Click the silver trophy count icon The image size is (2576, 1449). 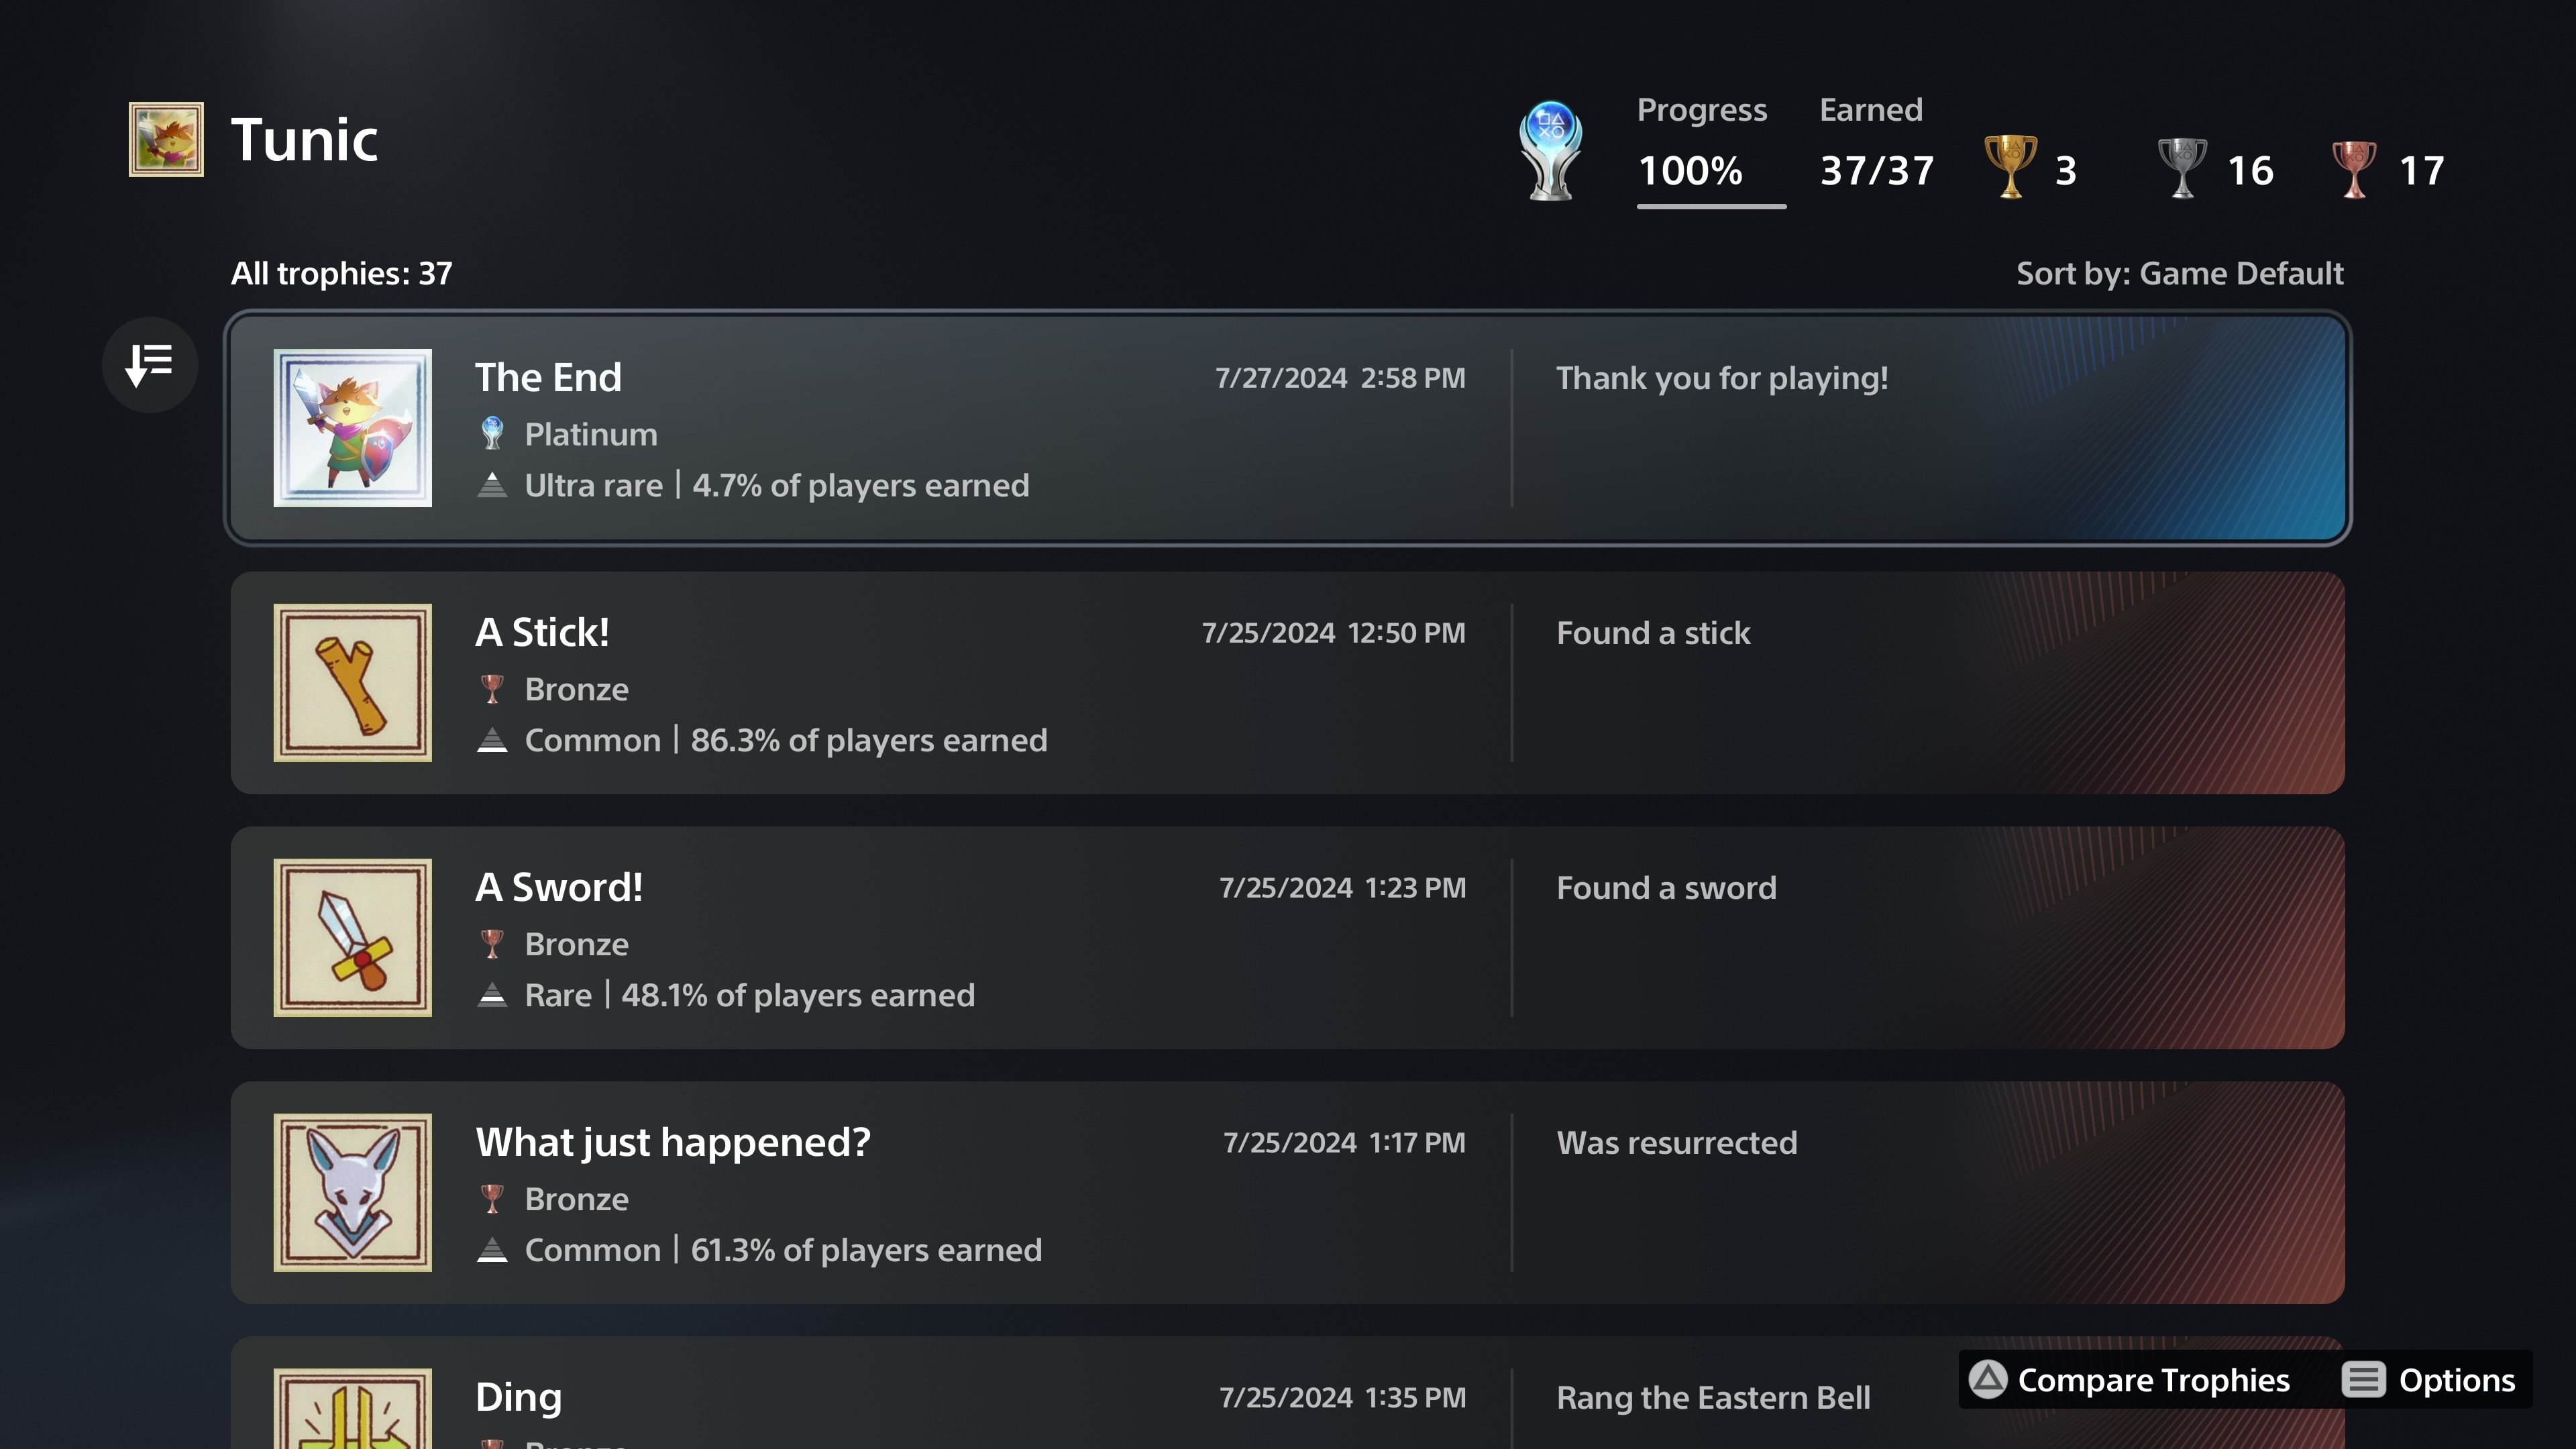(x=2182, y=167)
